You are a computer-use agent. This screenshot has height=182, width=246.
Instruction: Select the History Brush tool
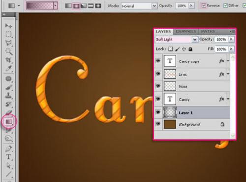(8, 104)
